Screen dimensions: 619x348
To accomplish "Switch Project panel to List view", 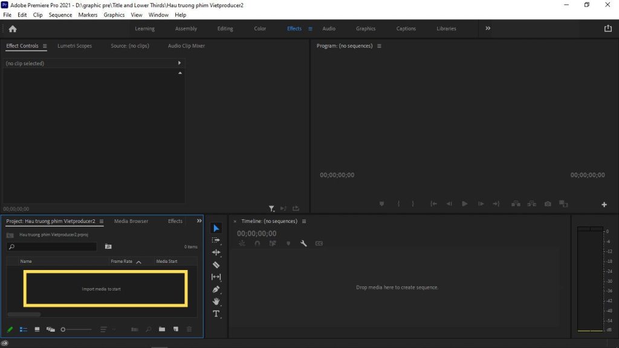I will click(24, 329).
